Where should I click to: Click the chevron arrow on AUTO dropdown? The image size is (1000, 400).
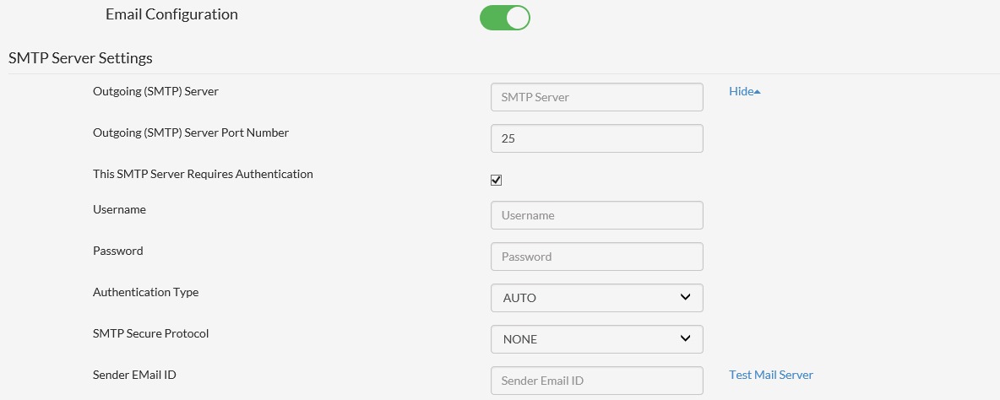point(686,297)
